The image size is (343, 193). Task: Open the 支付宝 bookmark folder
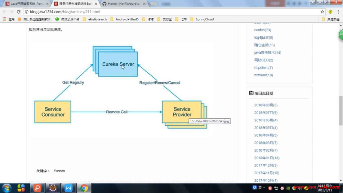(x=164, y=19)
